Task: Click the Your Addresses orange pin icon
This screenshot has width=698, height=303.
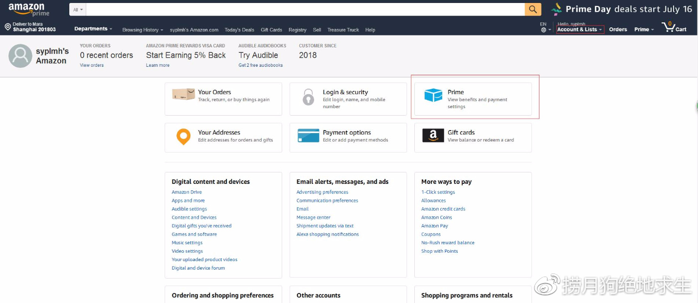Action: [183, 137]
